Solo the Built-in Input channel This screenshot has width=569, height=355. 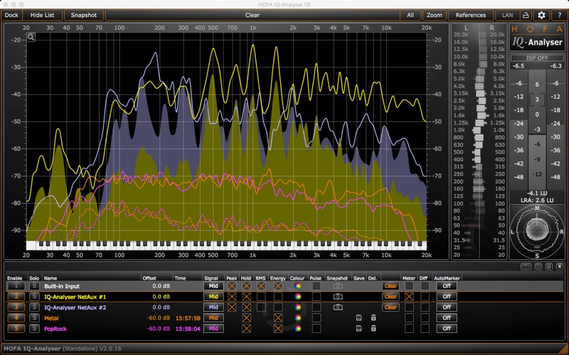coord(34,286)
